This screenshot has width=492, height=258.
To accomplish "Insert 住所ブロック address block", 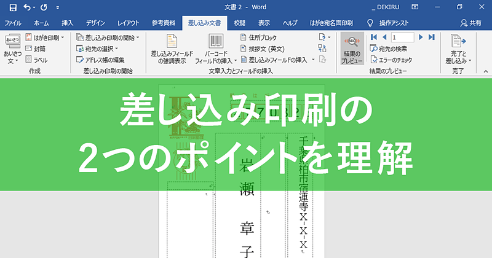I will (x=258, y=37).
